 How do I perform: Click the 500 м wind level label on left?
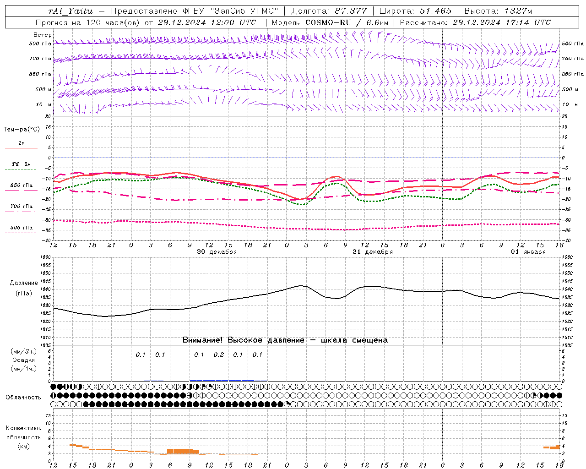click(x=43, y=90)
